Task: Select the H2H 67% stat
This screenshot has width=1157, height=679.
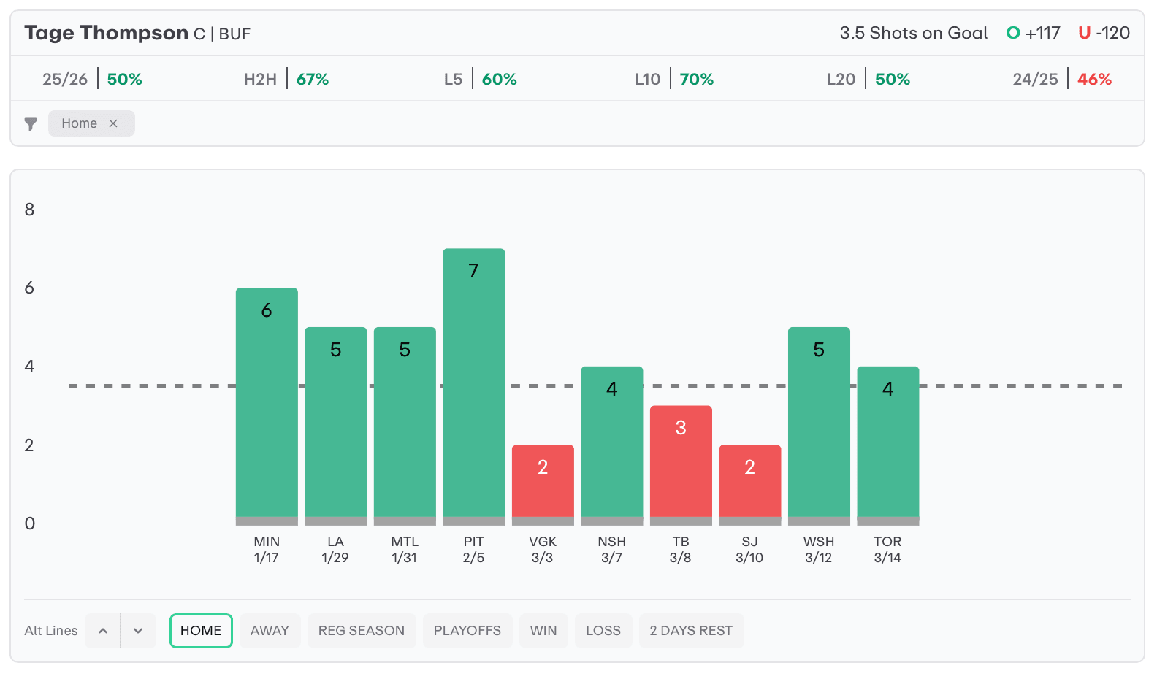Action: point(286,79)
